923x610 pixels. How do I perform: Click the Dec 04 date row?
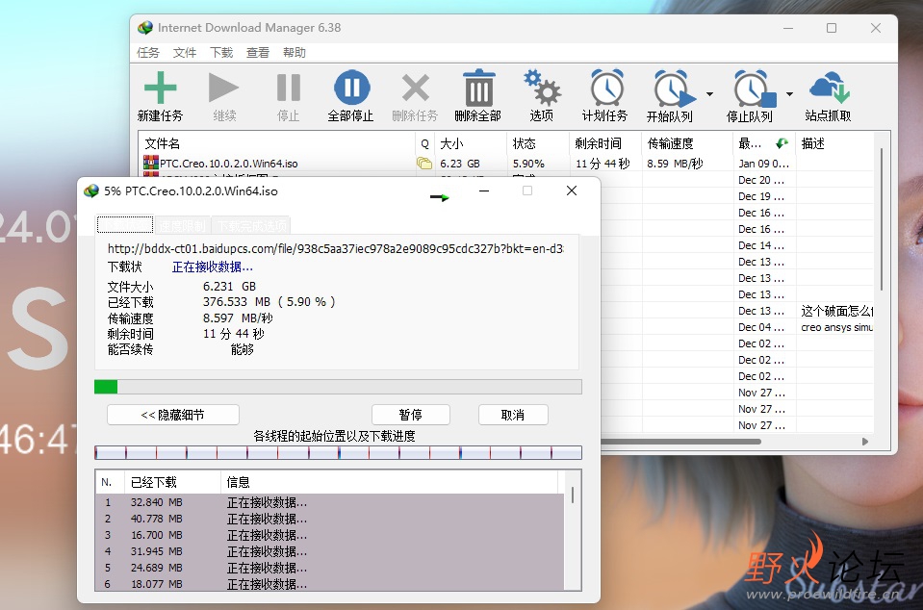[761, 327]
